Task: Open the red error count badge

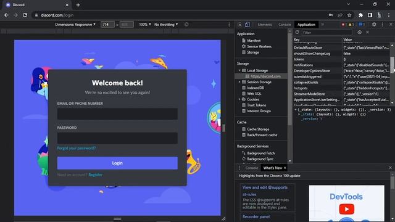Action: pyautogui.click(x=344, y=25)
